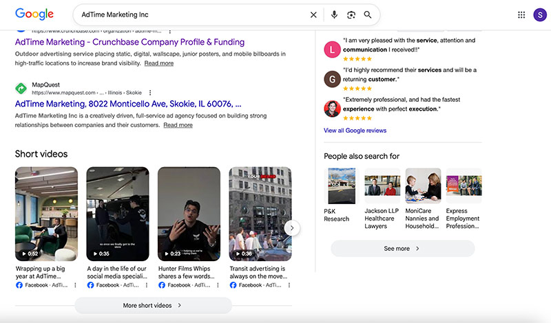Open the Crunchbase Company Profile result
The image size is (551, 323).
129,42
